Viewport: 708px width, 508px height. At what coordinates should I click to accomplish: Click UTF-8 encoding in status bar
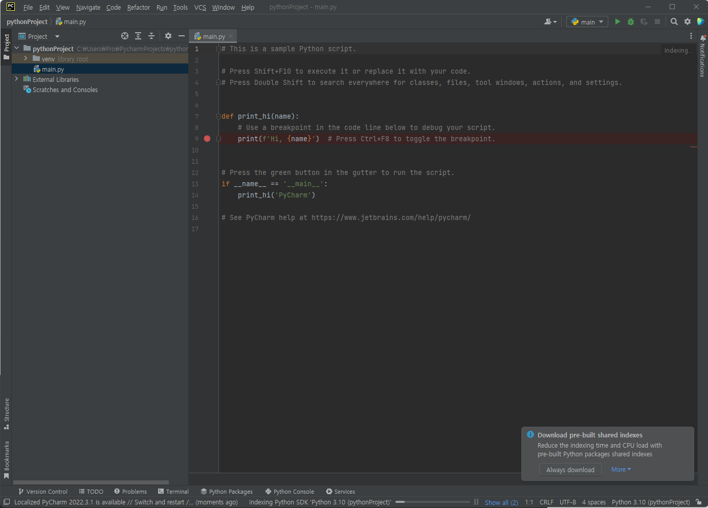(x=568, y=502)
